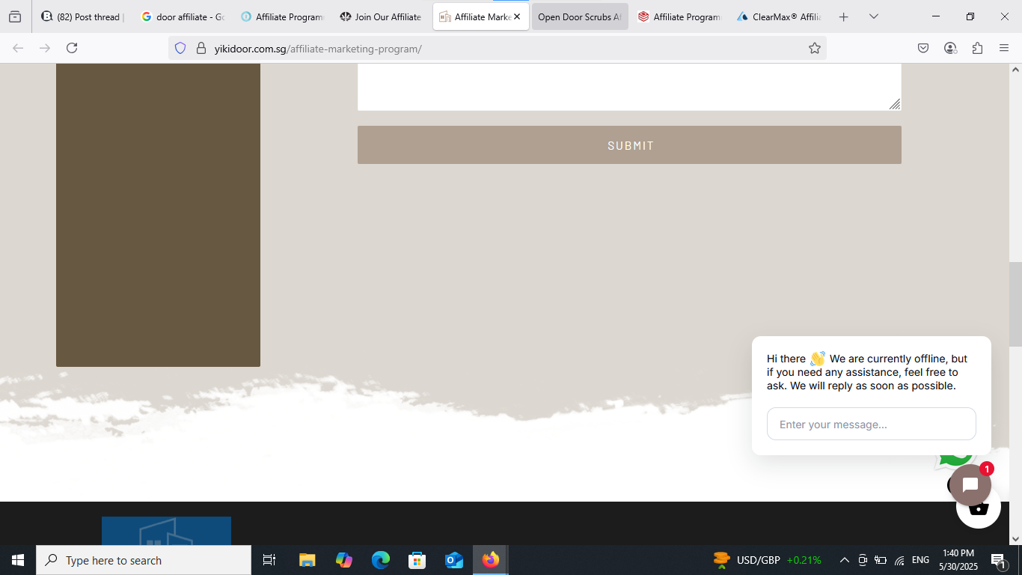Open the Windows Start menu
Viewport: 1022px width, 575px height.
pos(18,560)
